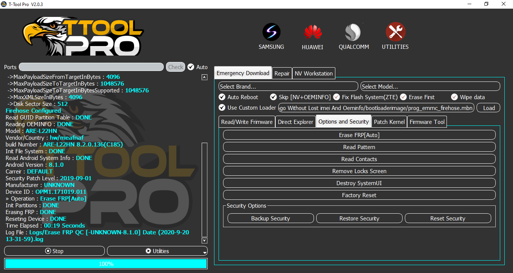This screenshot has height=273, width=513.
Task: Click the Model value ARE-L22HN in log
Action: click(x=41, y=131)
